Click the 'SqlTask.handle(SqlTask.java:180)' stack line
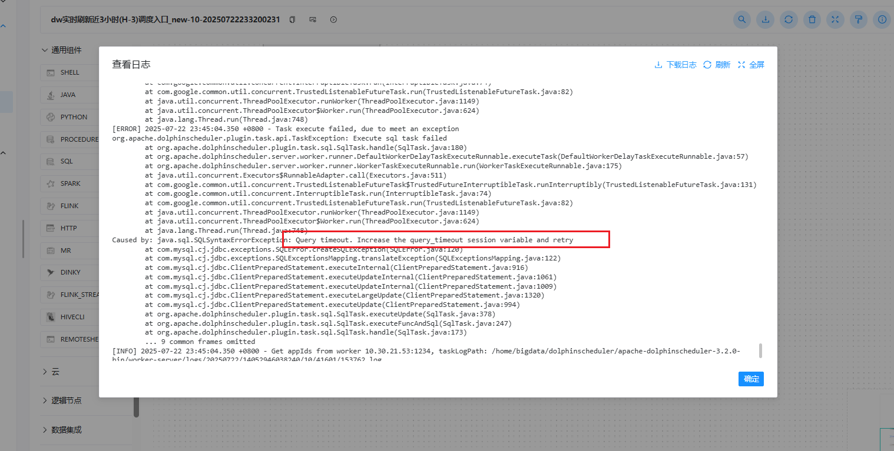 point(306,148)
